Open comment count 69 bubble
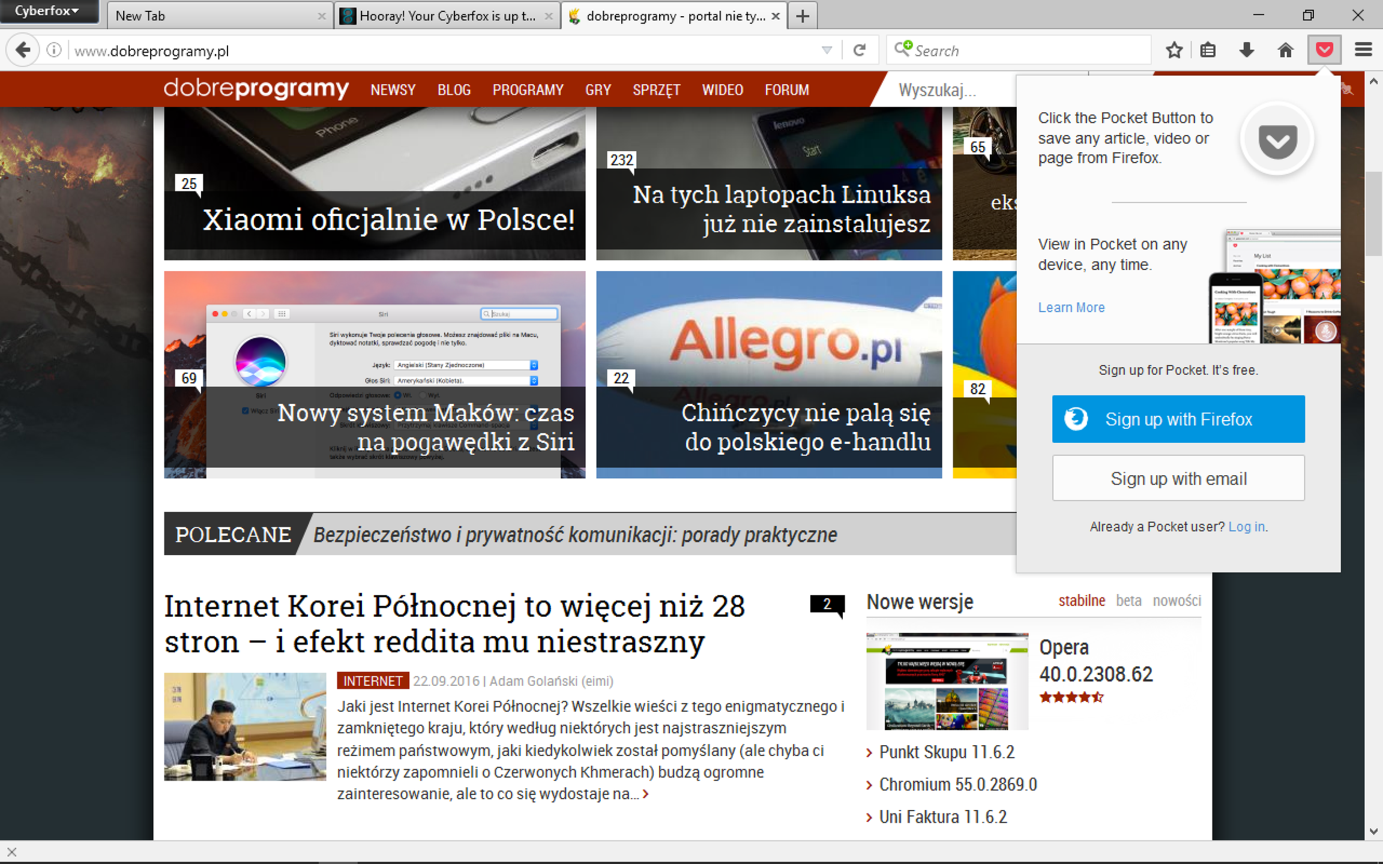This screenshot has width=1383, height=864. [189, 379]
